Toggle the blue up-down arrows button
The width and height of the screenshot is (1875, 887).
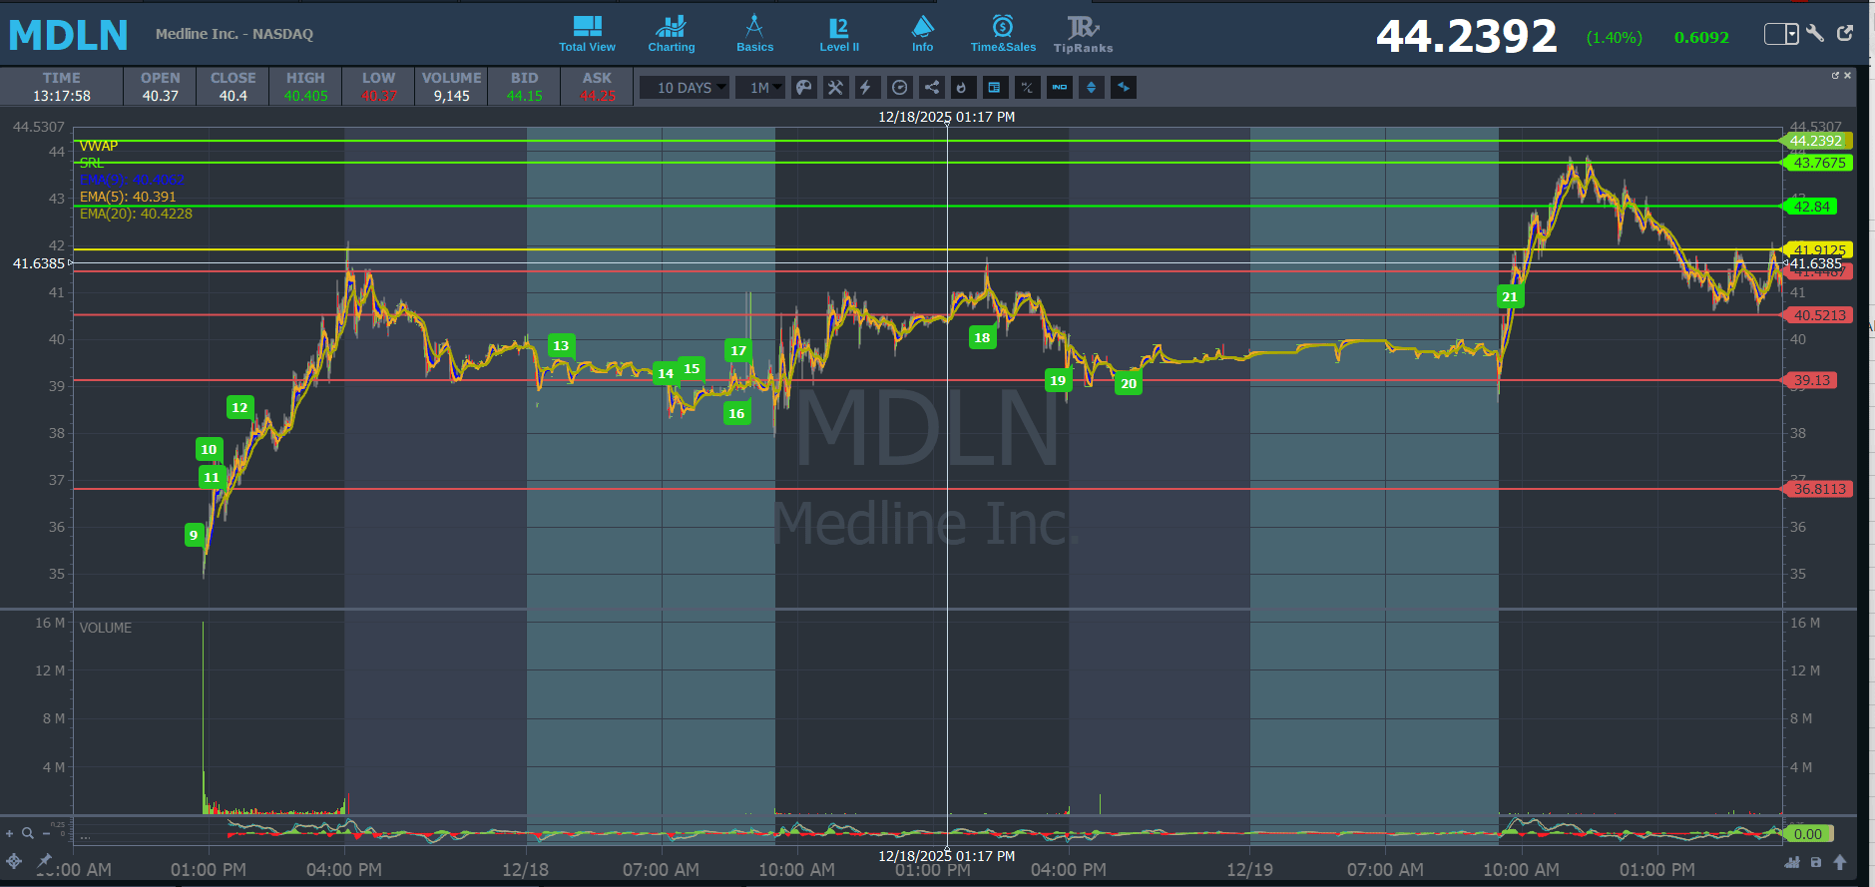click(1092, 88)
